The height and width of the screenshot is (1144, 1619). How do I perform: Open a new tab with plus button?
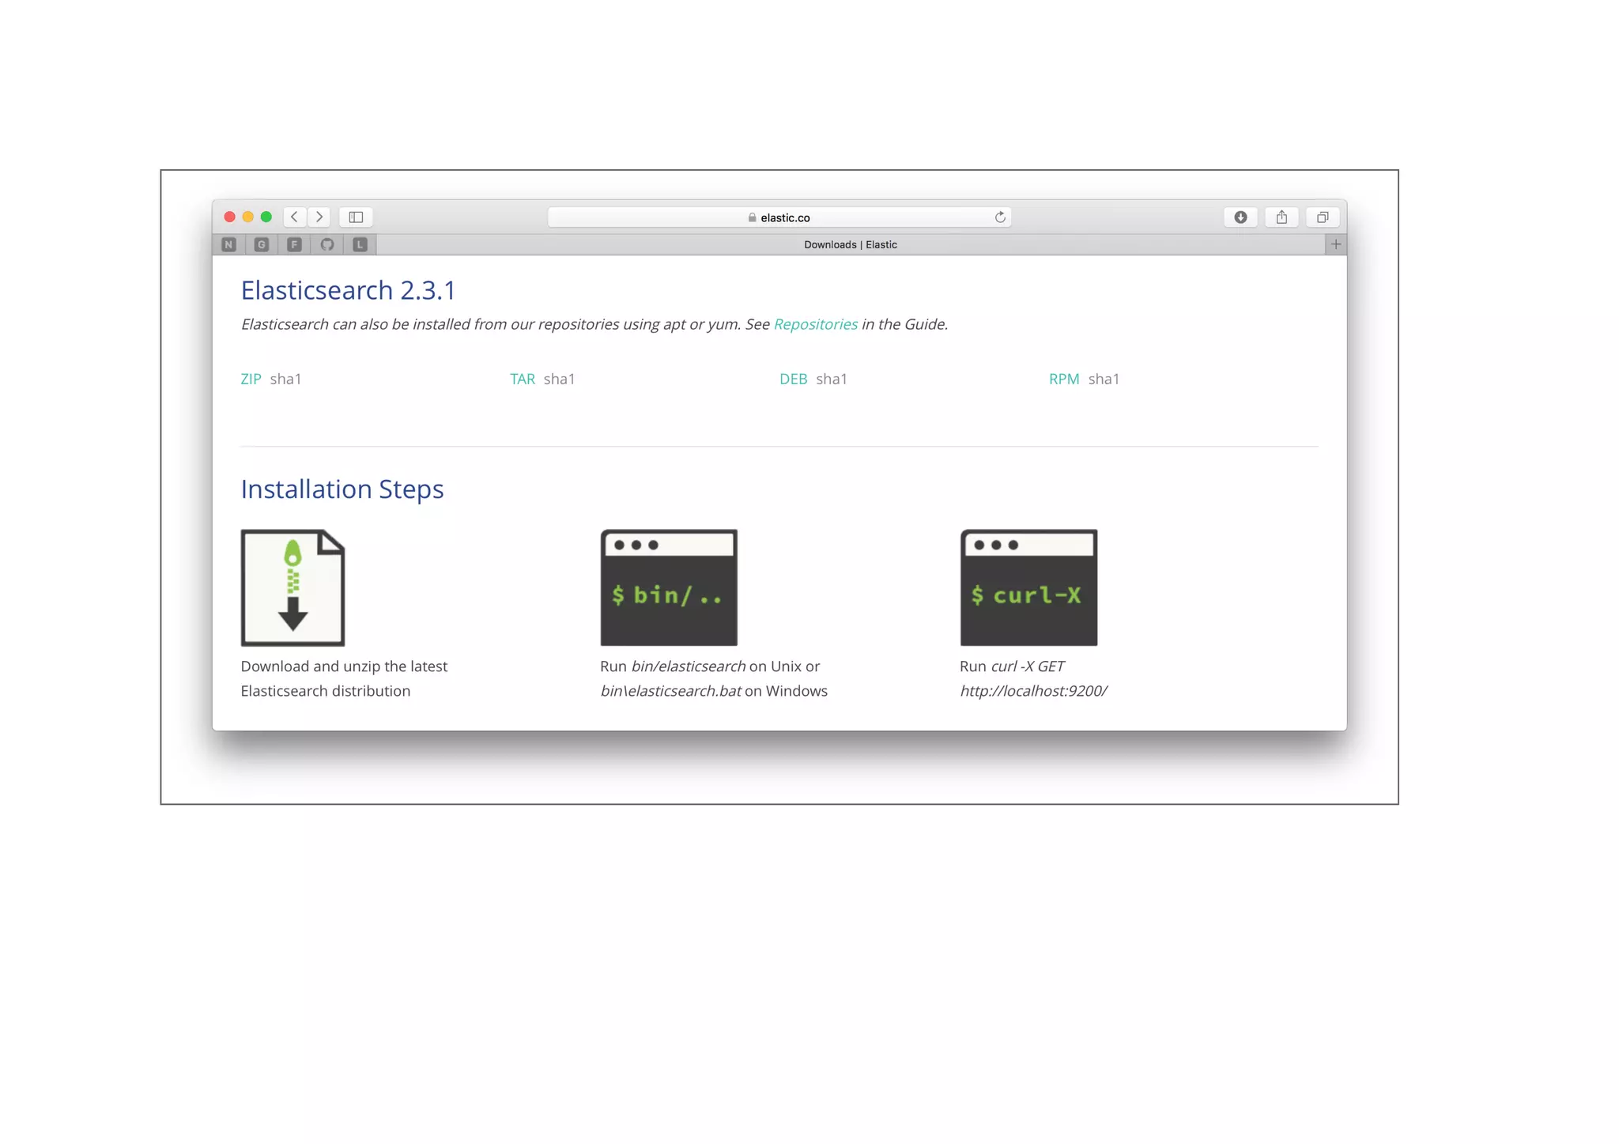(1336, 244)
